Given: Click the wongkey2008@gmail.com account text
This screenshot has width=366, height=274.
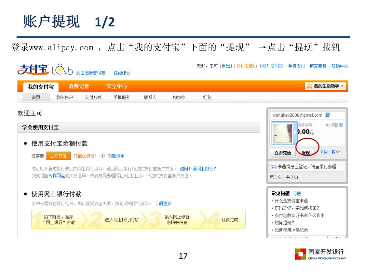Looking at the screenshot, I should click(297, 115).
